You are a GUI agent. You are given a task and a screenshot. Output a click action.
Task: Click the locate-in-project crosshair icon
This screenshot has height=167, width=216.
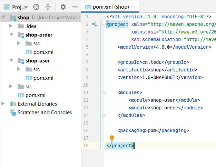36,7
